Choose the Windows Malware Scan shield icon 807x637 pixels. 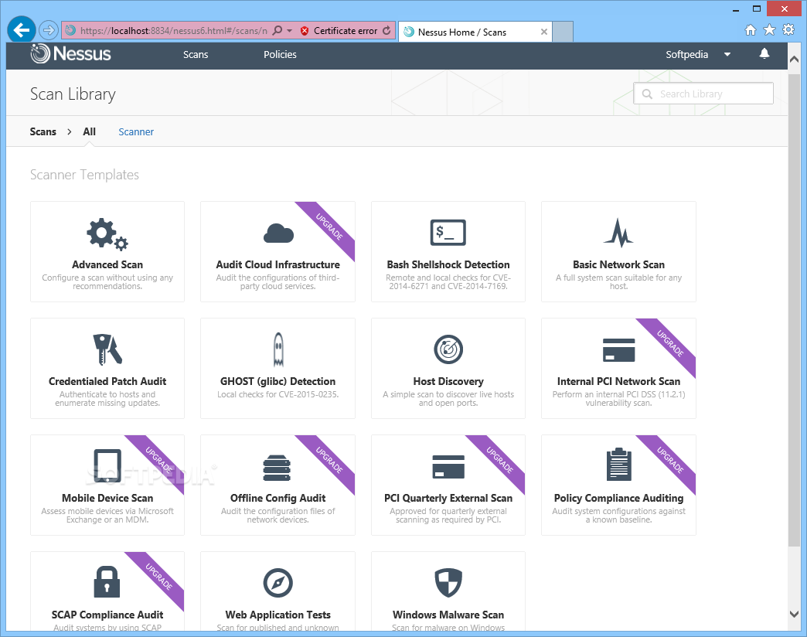point(448,582)
